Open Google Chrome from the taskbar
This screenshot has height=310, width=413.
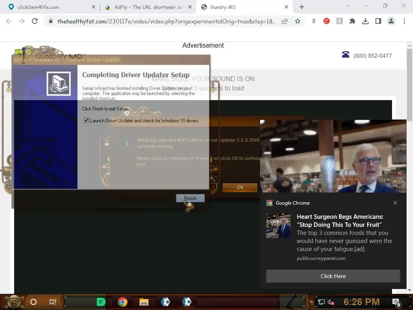pyautogui.click(x=122, y=302)
